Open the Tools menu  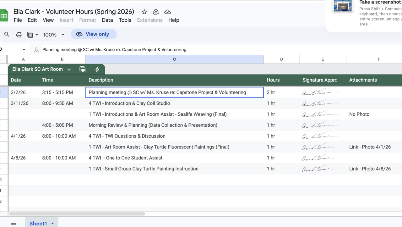click(x=125, y=20)
